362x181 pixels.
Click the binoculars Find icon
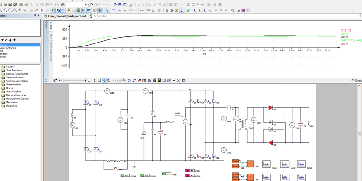click(63, 4)
